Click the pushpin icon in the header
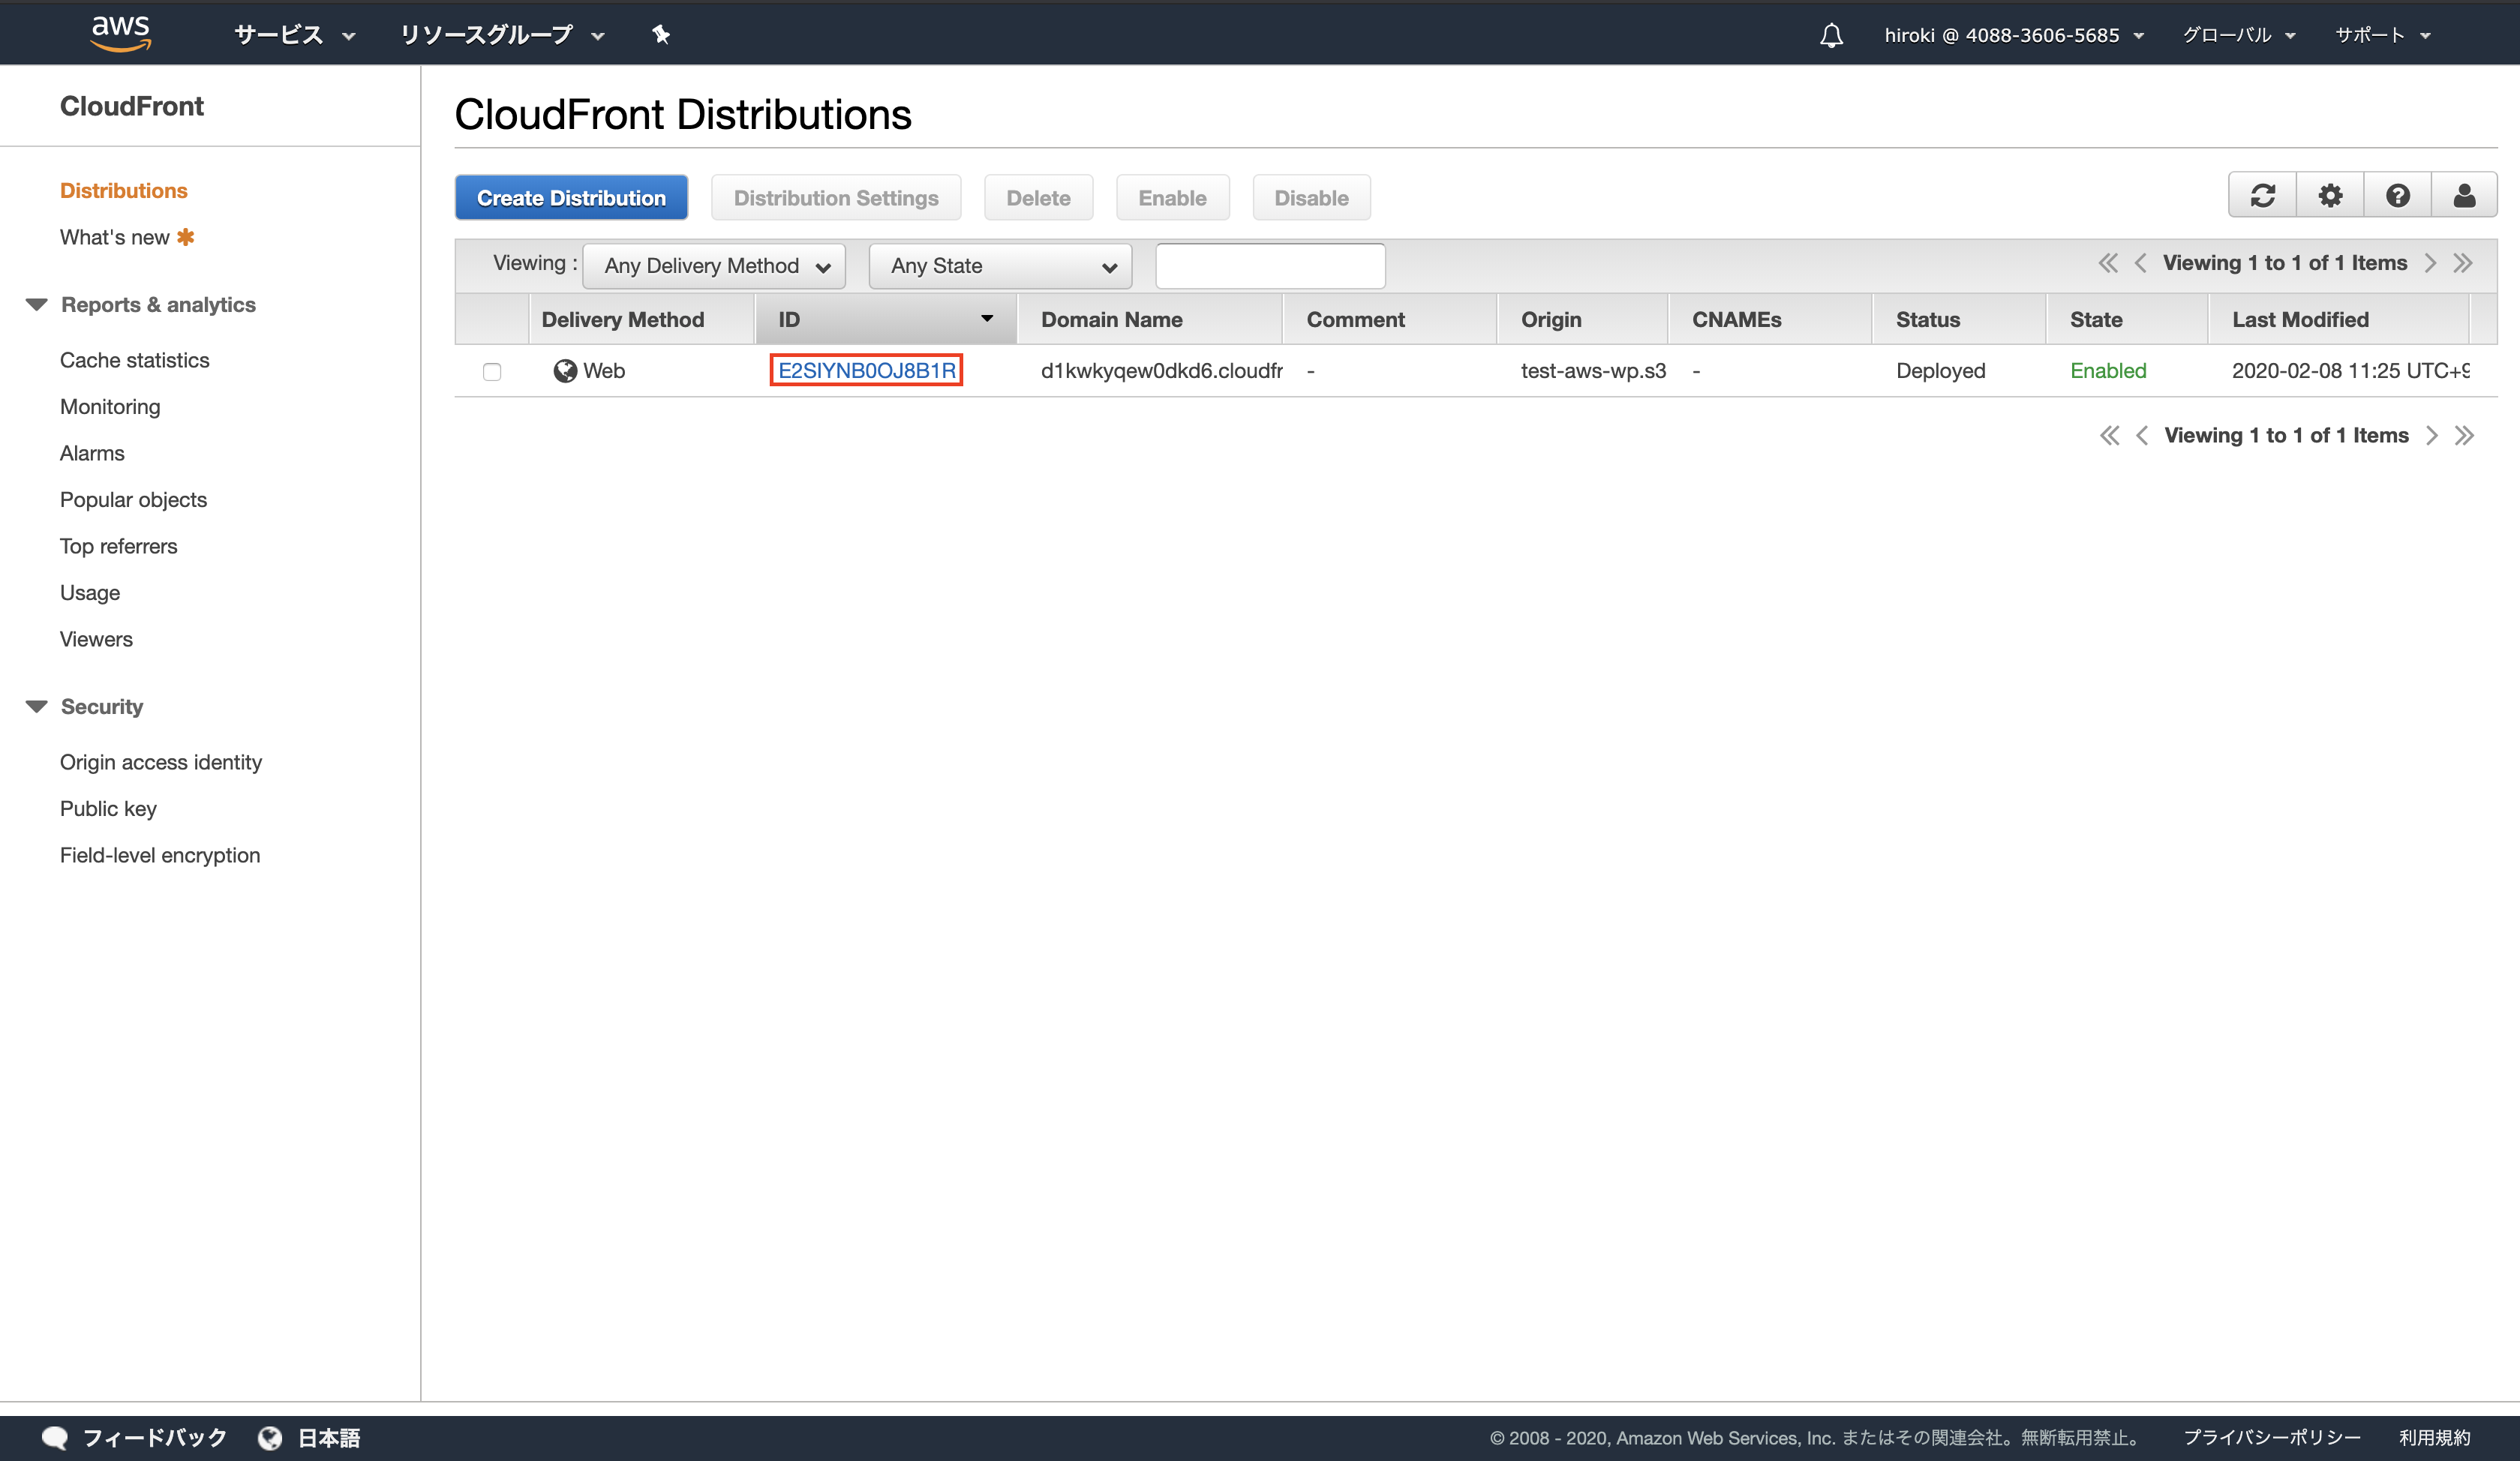 pyautogui.click(x=661, y=35)
